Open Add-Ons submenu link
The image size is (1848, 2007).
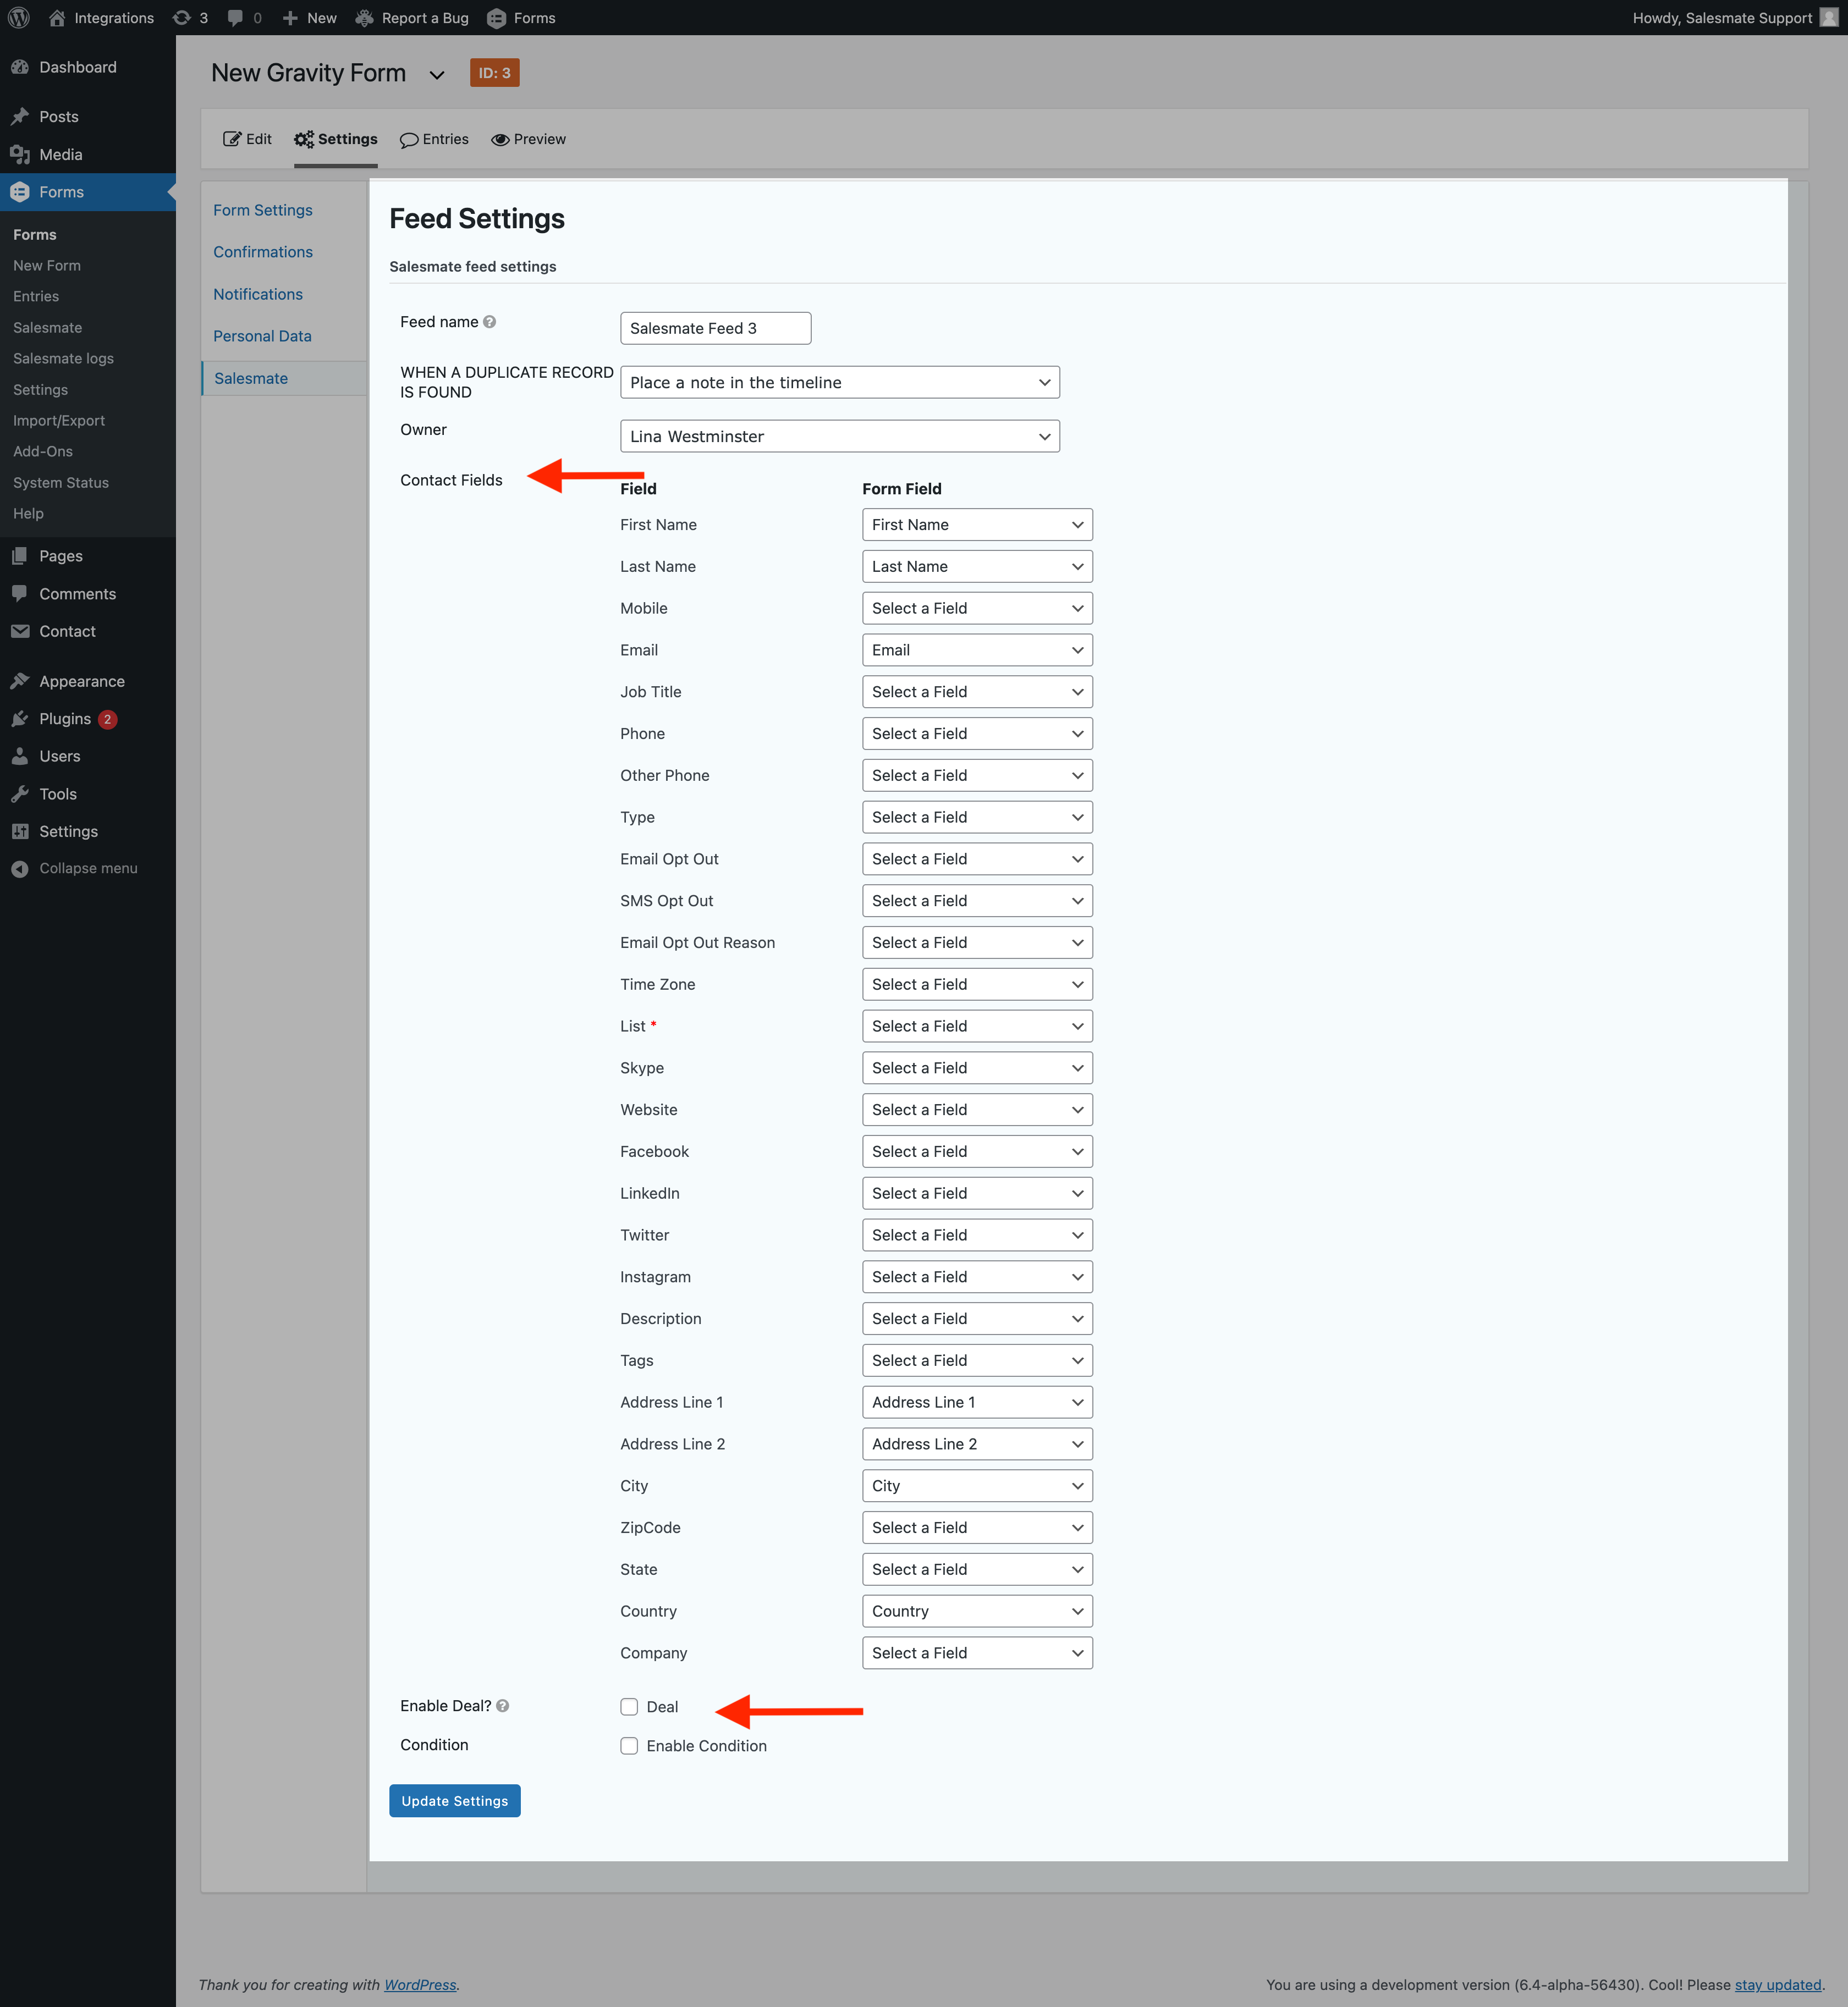pos(43,451)
